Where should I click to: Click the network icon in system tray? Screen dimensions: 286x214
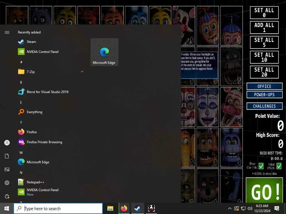243,208
